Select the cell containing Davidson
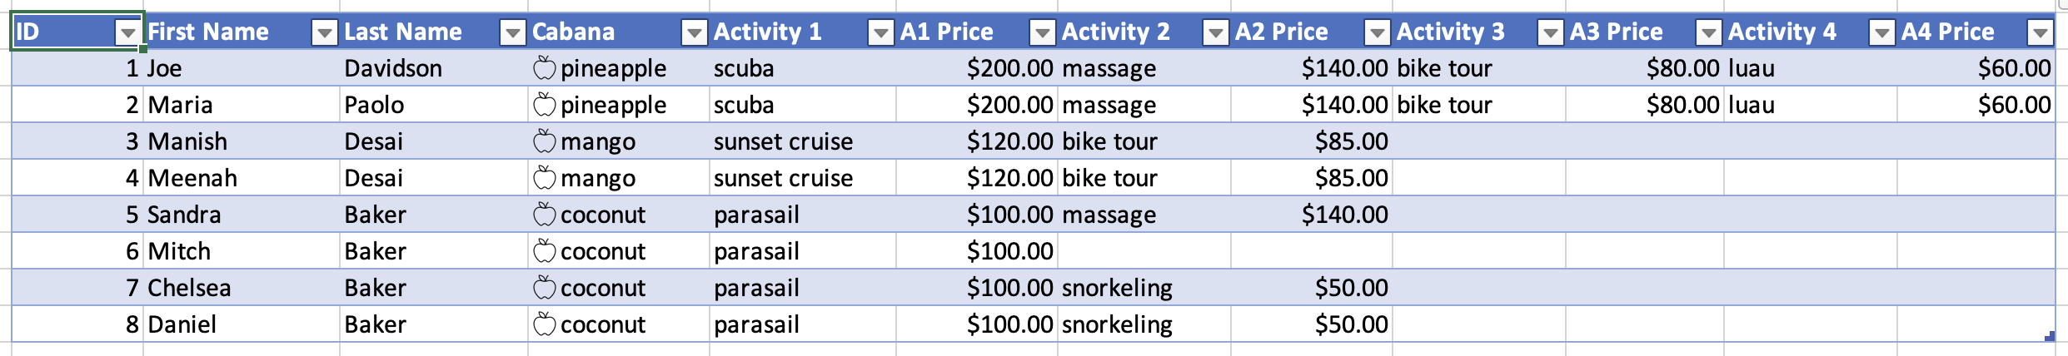Screen dimensions: 2068x356 [433, 67]
